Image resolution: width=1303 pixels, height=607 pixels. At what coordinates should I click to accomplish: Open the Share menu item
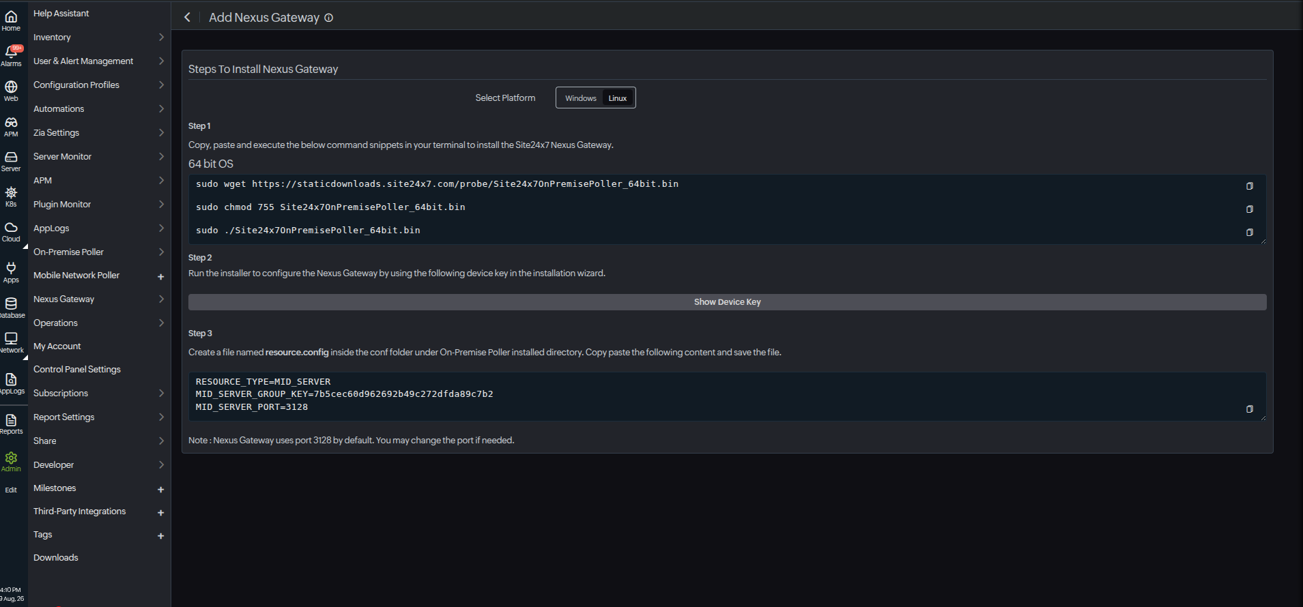[x=45, y=441]
